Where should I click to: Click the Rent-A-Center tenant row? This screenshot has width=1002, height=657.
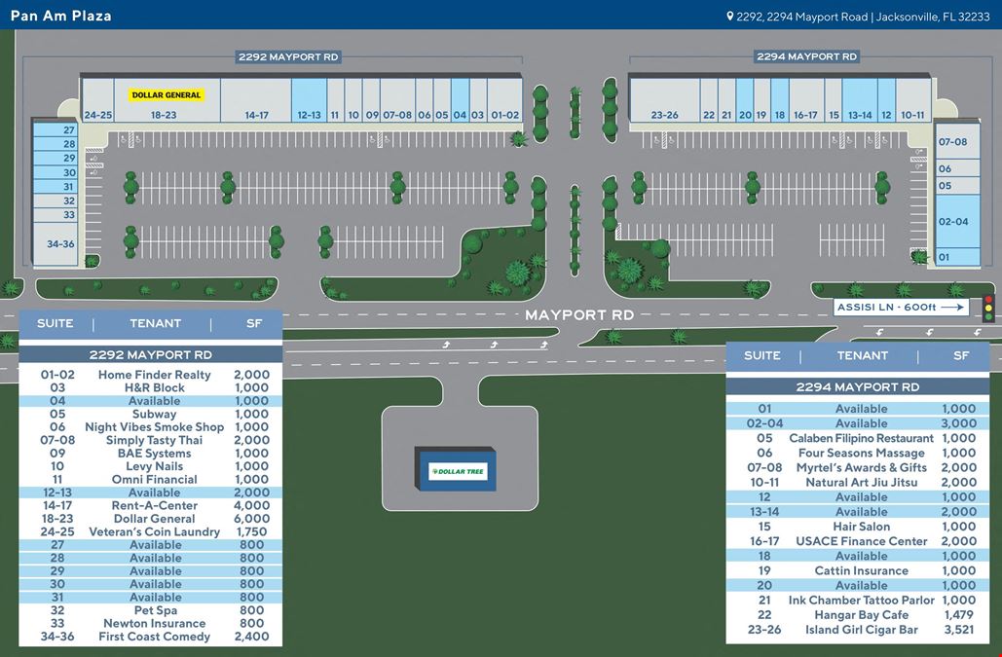pyautogui.click(x=151, y=506)
